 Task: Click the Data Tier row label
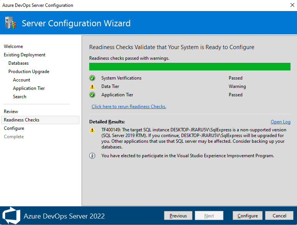click(110, 86)
